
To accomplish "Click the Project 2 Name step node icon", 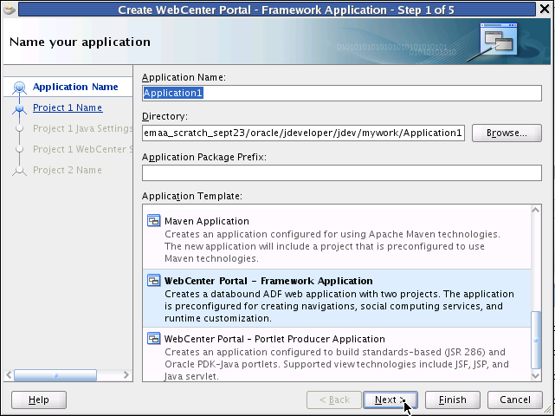I will 19,171.
